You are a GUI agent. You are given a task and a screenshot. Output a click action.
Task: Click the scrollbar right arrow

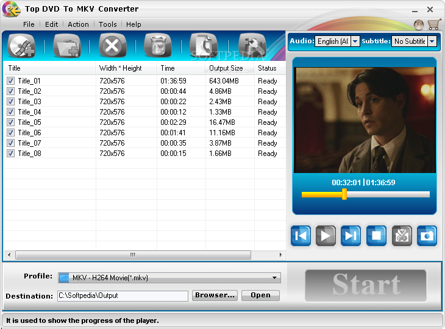pyautogui.click(x=280, y=255)
